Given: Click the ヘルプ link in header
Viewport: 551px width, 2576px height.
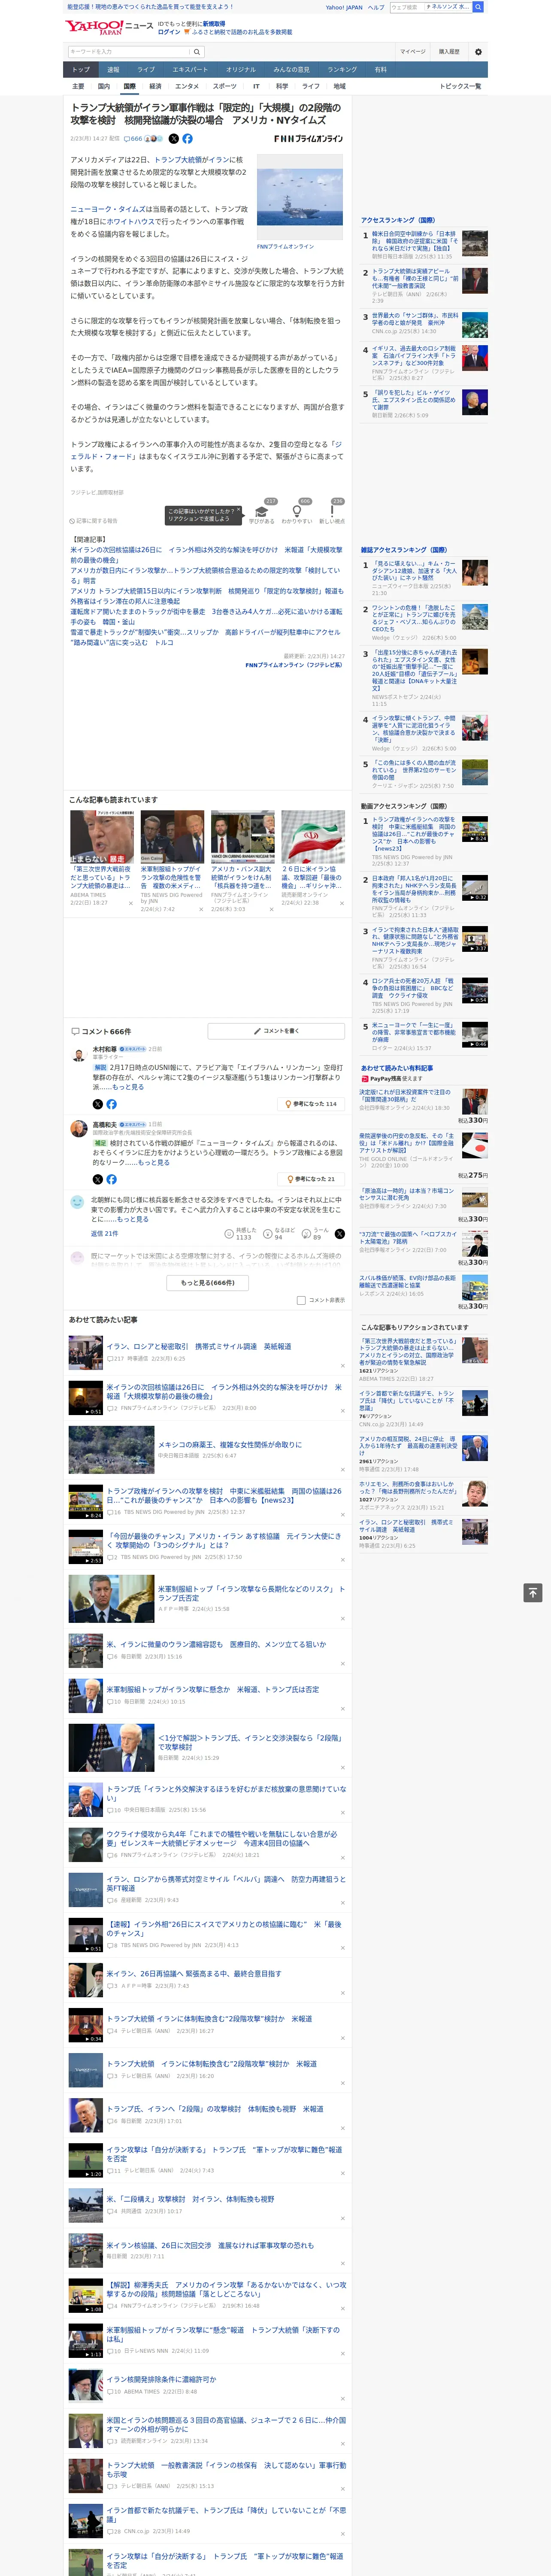Looking at the screenshot, I should coord(376,7).
